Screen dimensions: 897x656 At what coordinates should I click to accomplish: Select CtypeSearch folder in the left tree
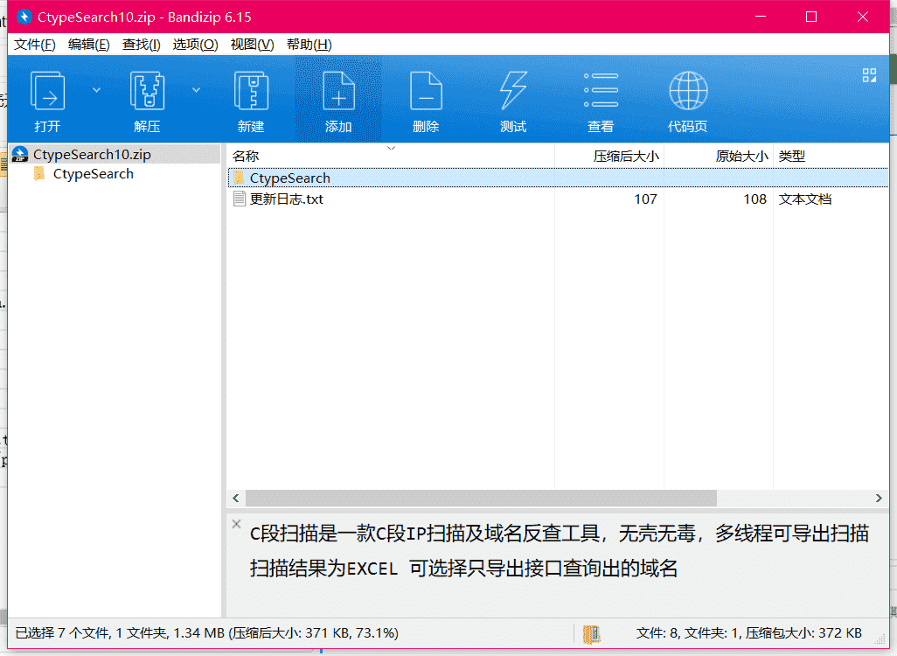[94, 174]
